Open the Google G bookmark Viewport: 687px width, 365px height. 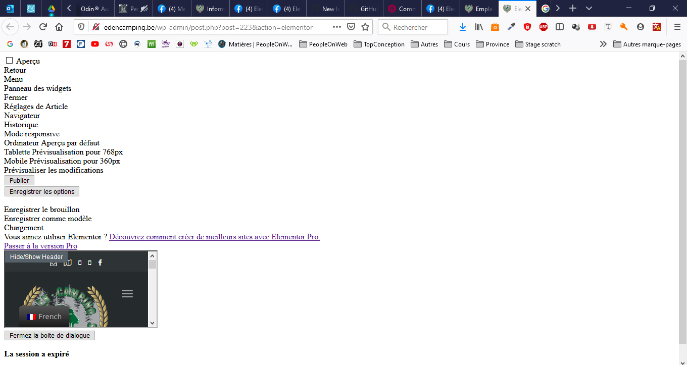click(x=10, y=44)
